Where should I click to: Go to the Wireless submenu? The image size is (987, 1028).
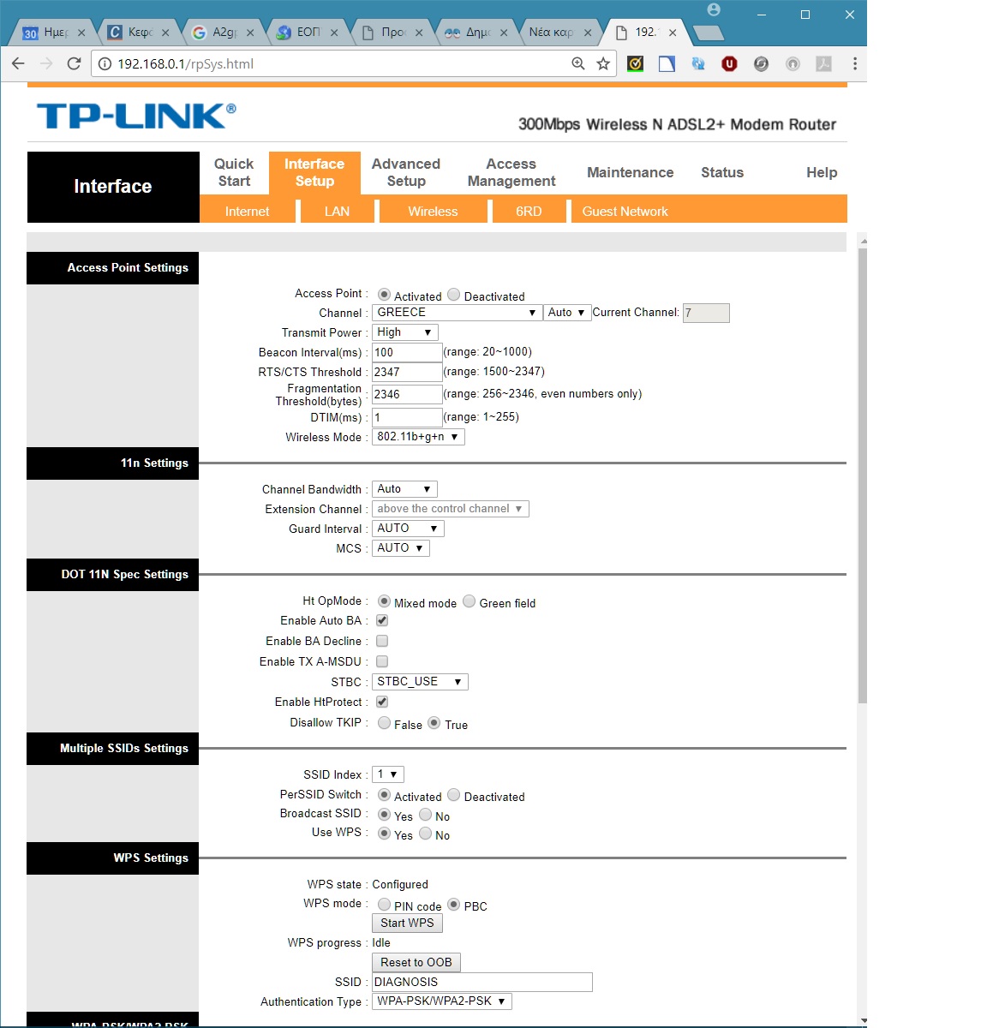[x=433, y=211]
